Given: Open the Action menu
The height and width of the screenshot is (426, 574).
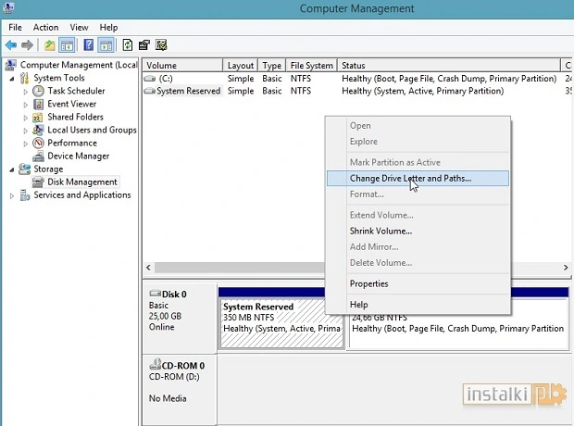Looking at the screenshot, I should [45, 28].
